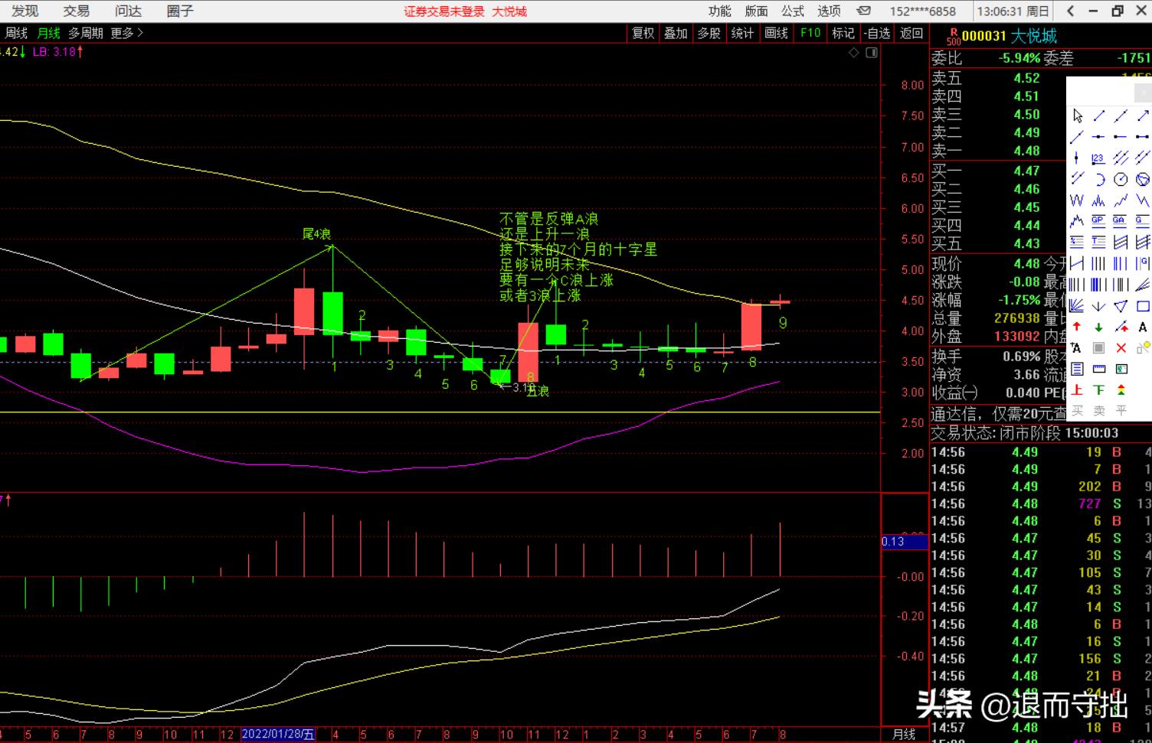Insert a red up arrow marker
The width and height of the screenshot is (1152, 743).
(1078, 327)
